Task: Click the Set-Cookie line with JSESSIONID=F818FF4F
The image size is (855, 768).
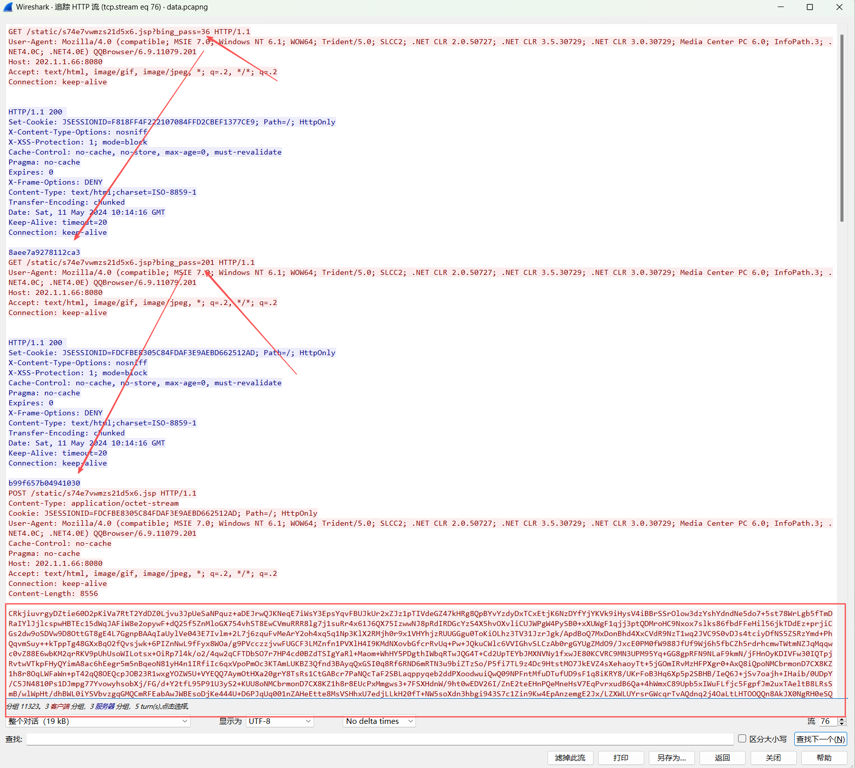Action: click(172, 122)
